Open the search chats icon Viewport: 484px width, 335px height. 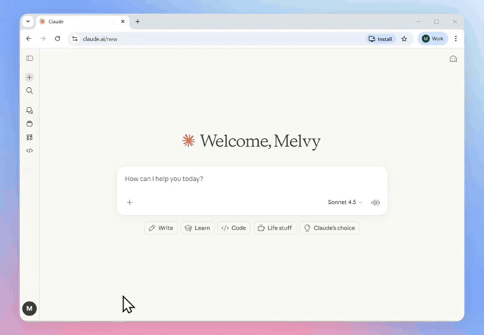pos(29,91)
